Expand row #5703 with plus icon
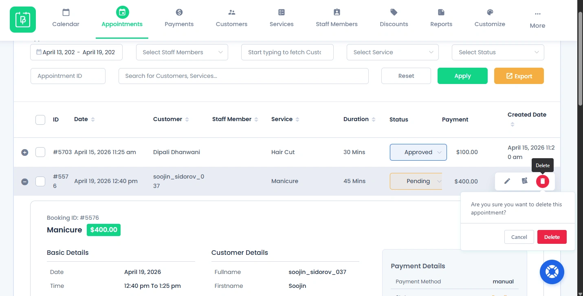This screenshot has width=583, height=296. 24,152
